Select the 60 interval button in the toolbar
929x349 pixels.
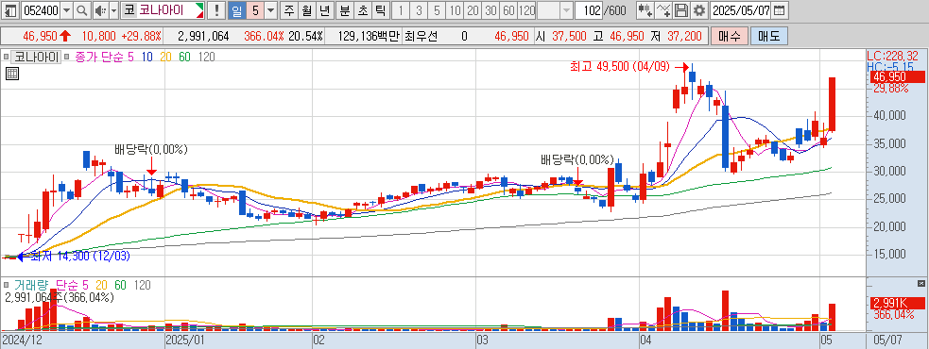508,10
